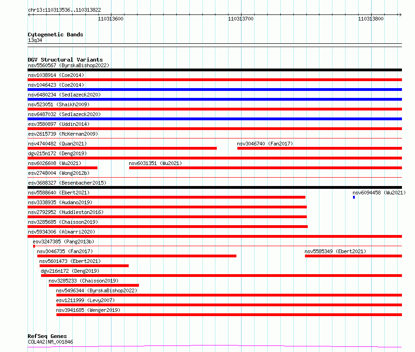The width and height of the screenshot is (415, 352).
Task: Select the nsv3285233 (Chaisson2019) label
Action: [83, 281]
